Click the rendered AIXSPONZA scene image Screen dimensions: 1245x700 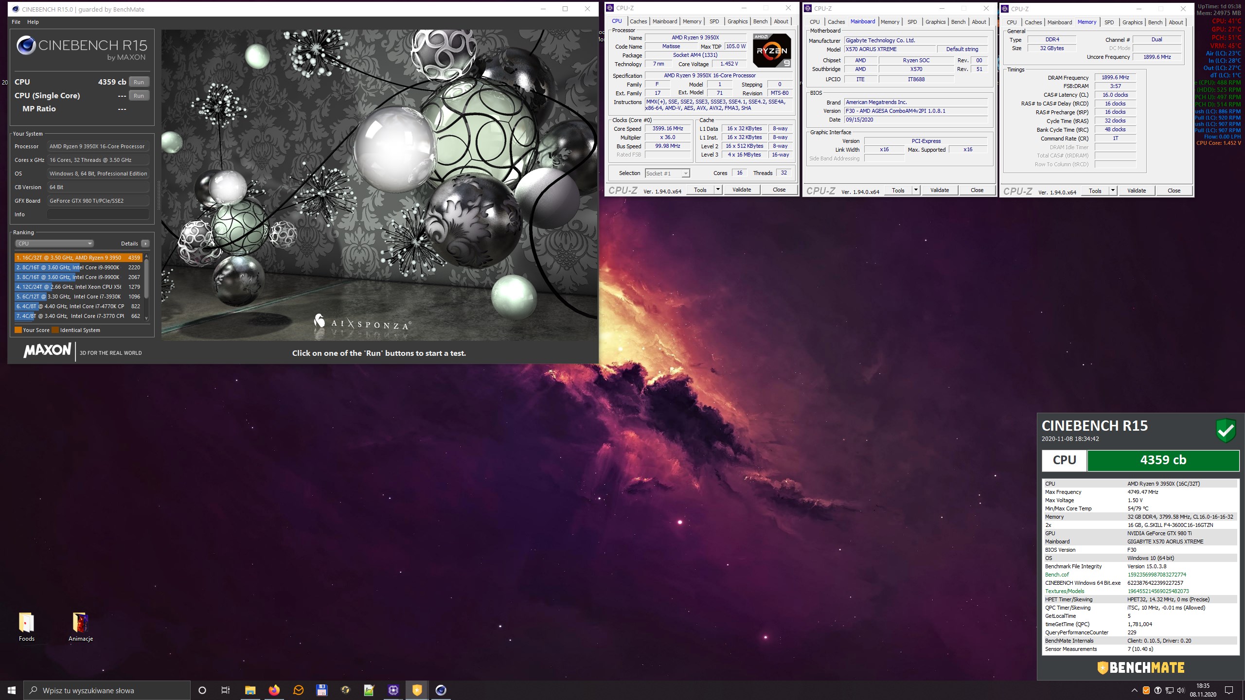[379, 185]
